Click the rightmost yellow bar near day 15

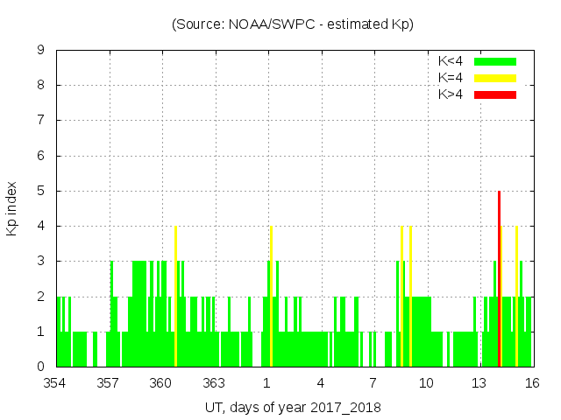(516, 297)
